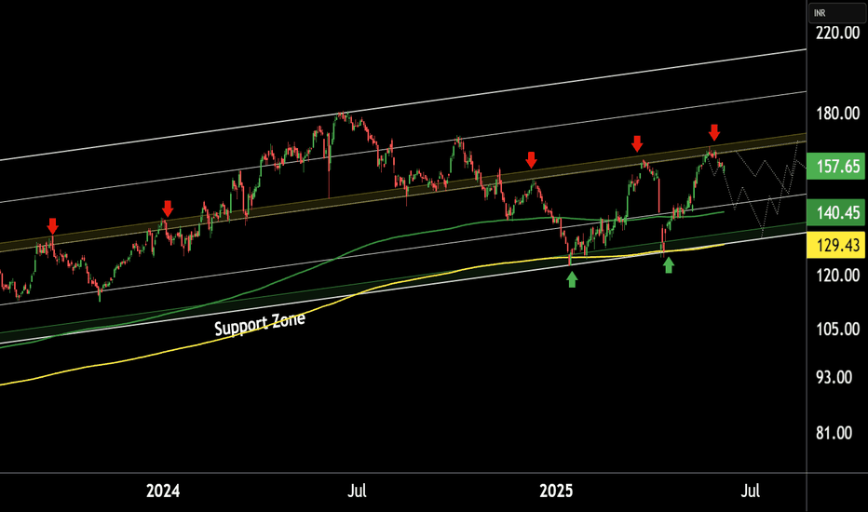Click the Jul label following 2025
This screenshot has height=512, width=868.
coord(750,491)
